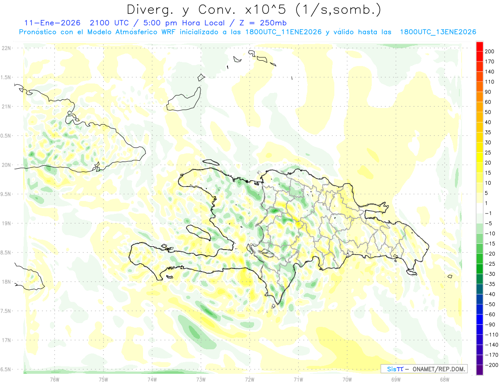Click longitude label '72W'

249,379
